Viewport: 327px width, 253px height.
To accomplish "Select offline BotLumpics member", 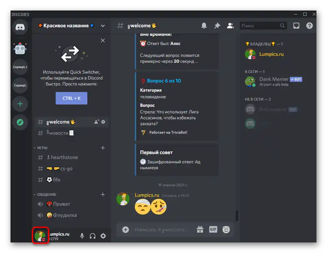I will [x=277, y=109].
